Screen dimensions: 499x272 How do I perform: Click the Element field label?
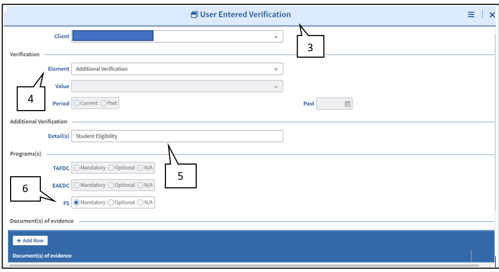click(x=58, y=69)
